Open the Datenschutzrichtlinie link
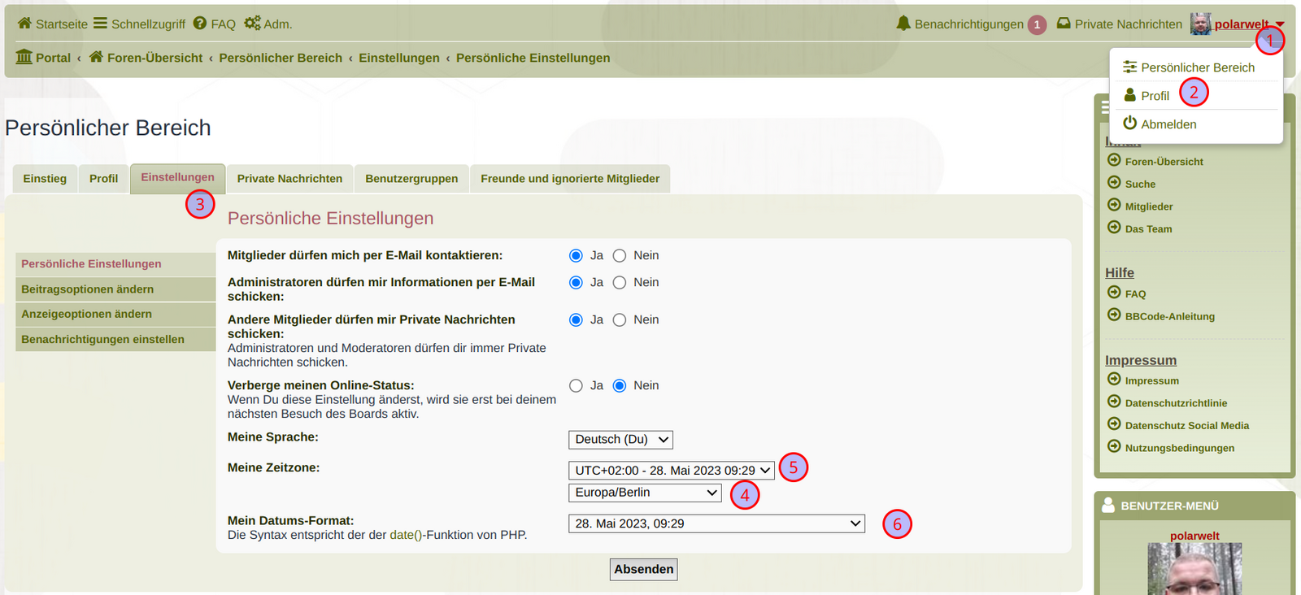 [1176, 403]
